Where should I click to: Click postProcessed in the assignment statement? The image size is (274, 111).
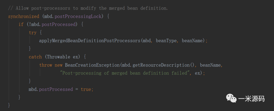56,89
